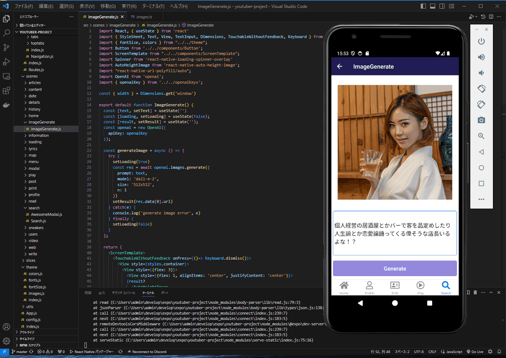Open emulator extended controls (three dots)
Image resolution: width=506 pixels, height=358 pixels.
pyautogui.click(x=481, y=199)
